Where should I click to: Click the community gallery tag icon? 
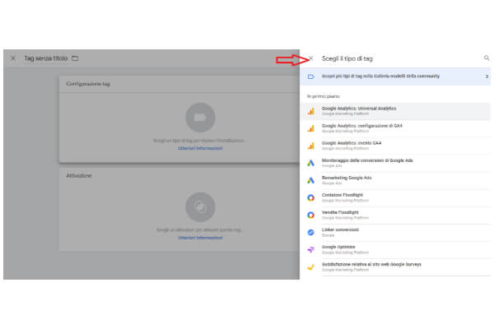click(x=311, y=76)
